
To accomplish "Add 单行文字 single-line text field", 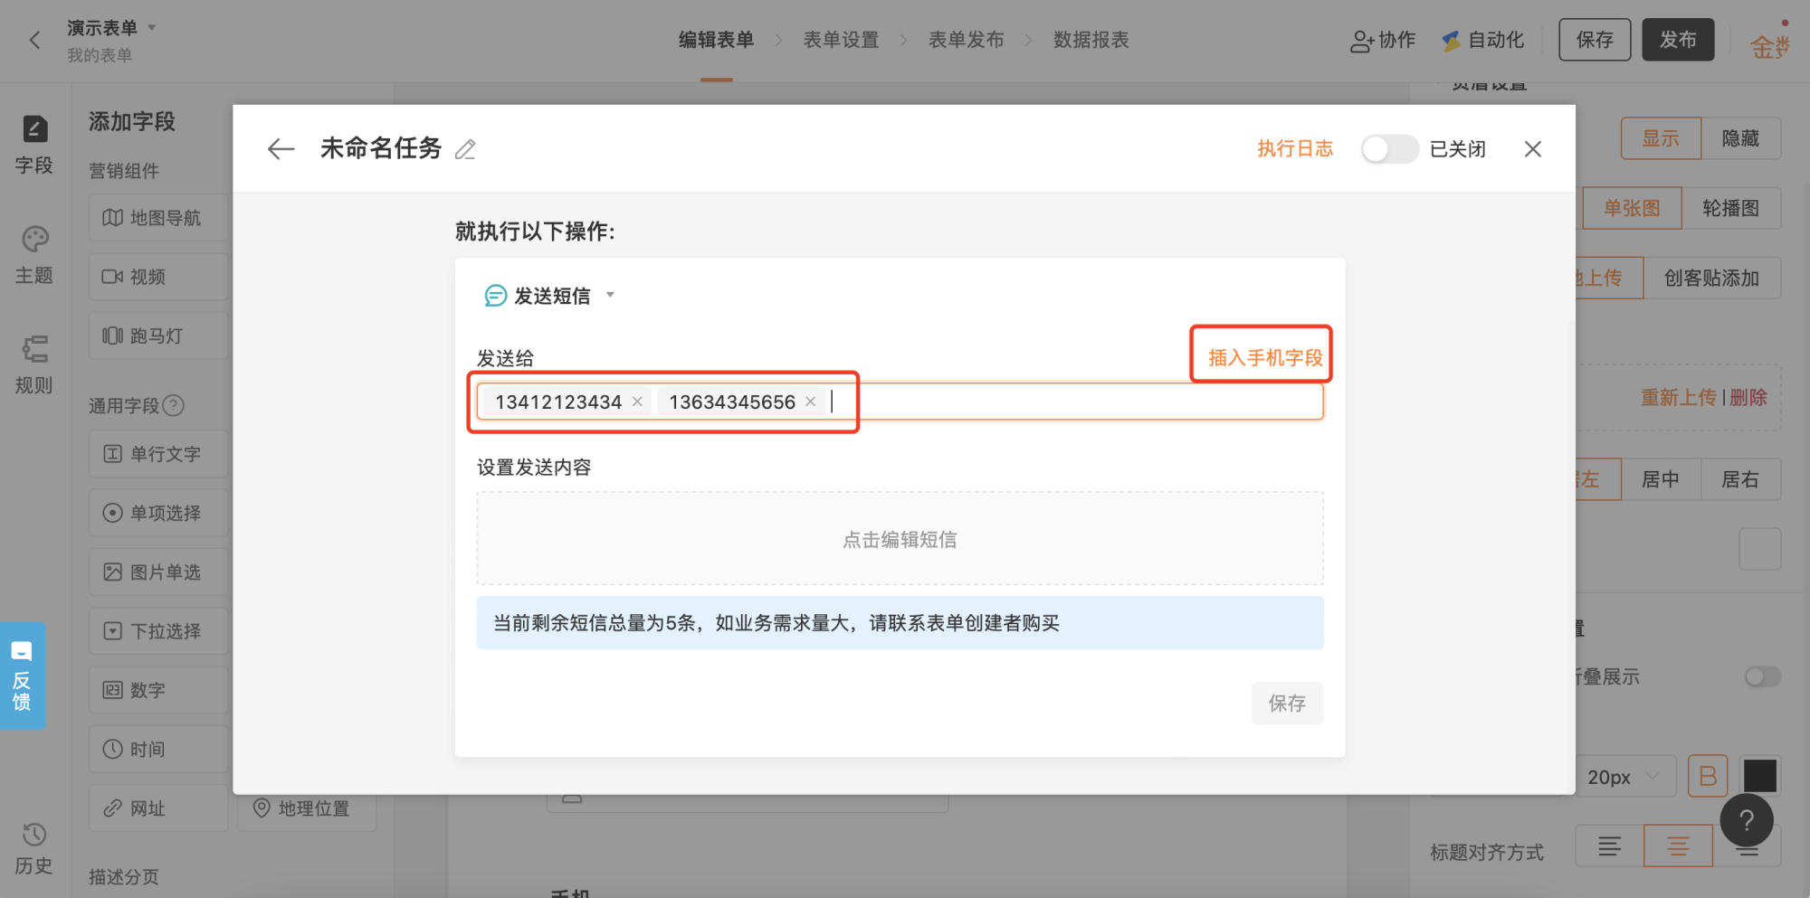I will point(158,454).
